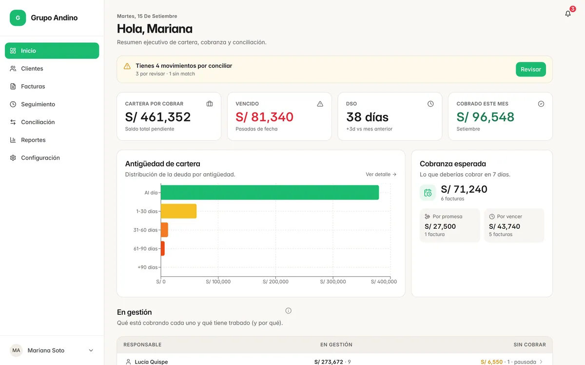585x365 pixels.
Task: Open Reportes section
Action: [52, 140]
